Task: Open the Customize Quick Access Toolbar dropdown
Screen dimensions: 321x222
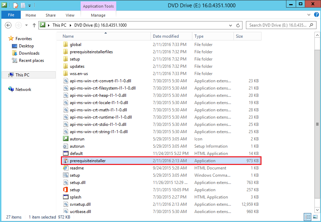Action: click(29, 6)
